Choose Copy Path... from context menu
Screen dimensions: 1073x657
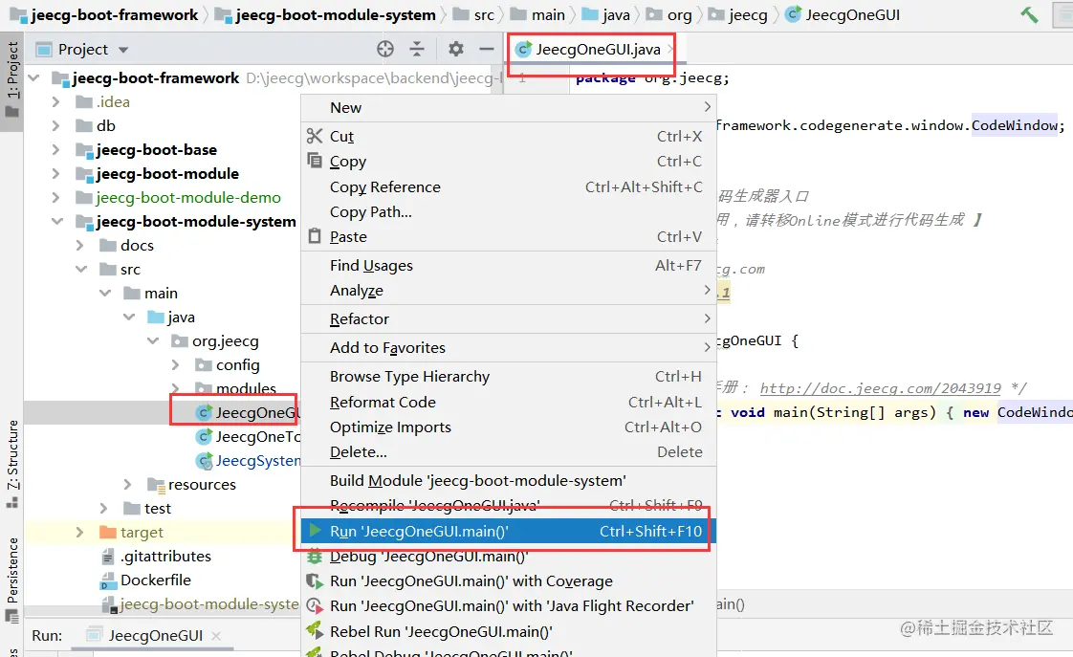pyautogui.click(x=509, y=211)
